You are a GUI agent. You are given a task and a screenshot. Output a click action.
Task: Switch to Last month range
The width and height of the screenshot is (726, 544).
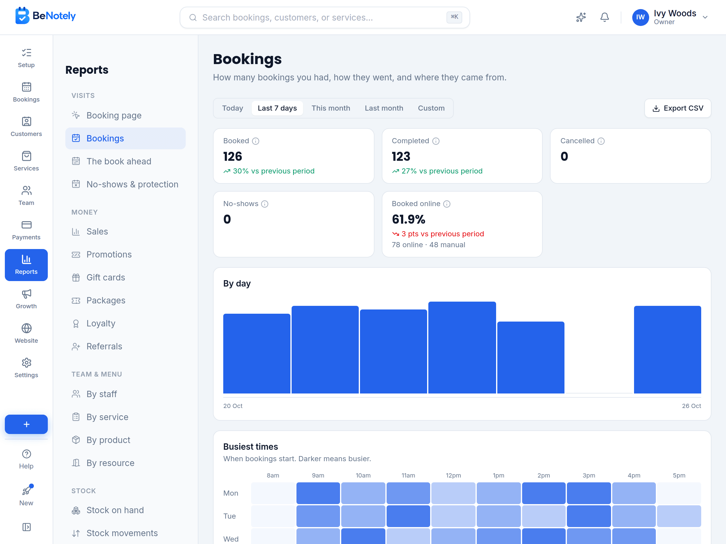pos(384,108)
